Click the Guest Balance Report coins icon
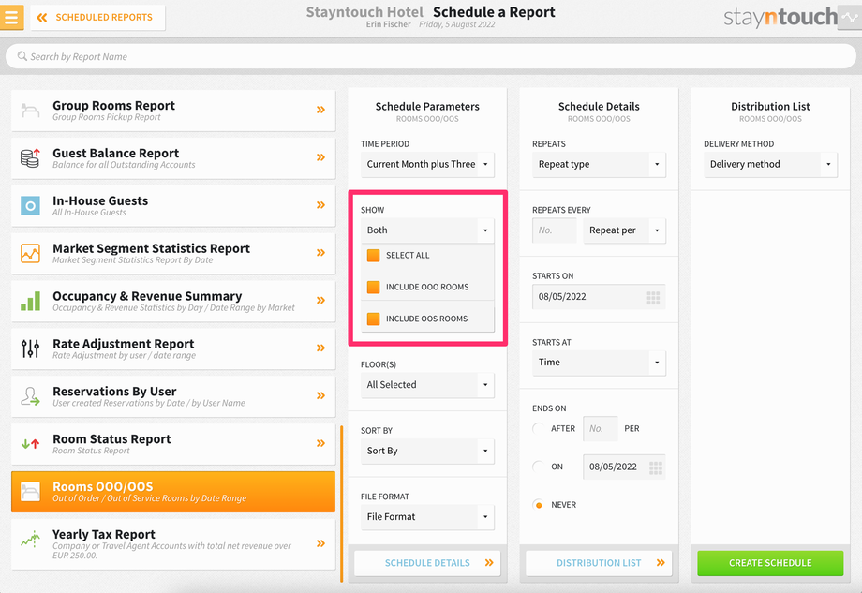 [30, 157]
